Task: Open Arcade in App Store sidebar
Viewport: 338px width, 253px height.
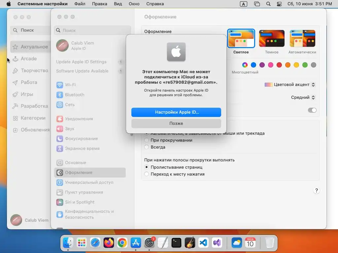Action: 30,59
